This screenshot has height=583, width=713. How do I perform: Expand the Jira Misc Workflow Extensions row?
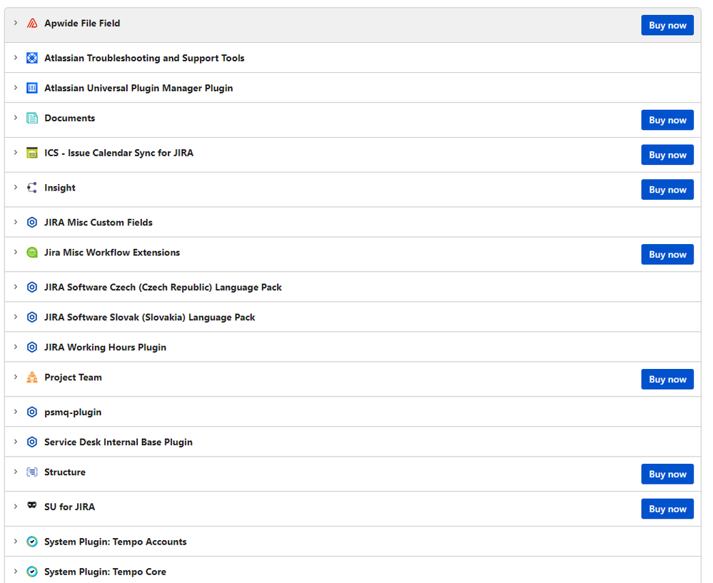(16, 252)
